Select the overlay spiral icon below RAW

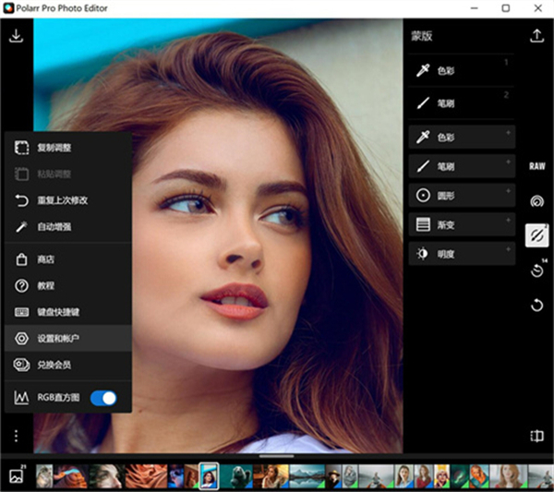click(x=536, y=201)
